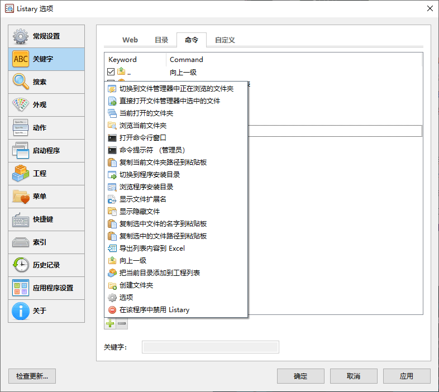Viewport: 439px width, 392px height.
Task: Open the 菜单 folder heart icon
Action: point(21,197)
